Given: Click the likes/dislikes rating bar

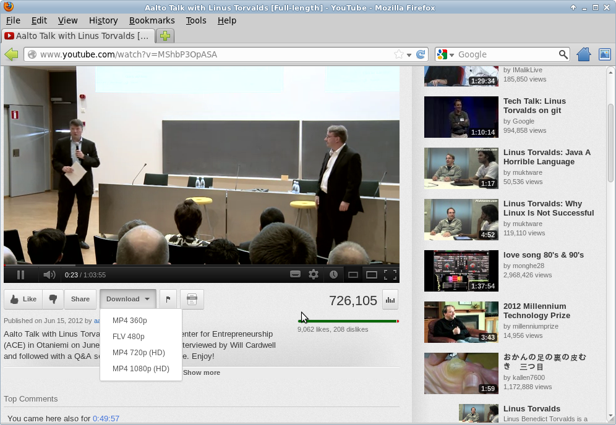Looking at the screenshot, I should pos(348,321).
